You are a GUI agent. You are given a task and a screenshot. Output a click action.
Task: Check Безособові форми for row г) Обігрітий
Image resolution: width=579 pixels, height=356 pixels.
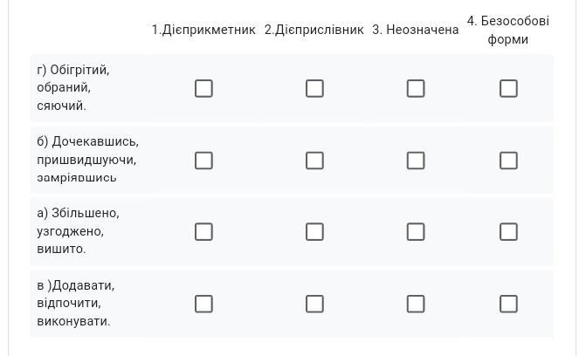[508, 88]
